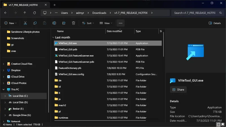Click the Creative Cloud Files icon
This screenshot has width=226, height=127.
pos(9,64)
